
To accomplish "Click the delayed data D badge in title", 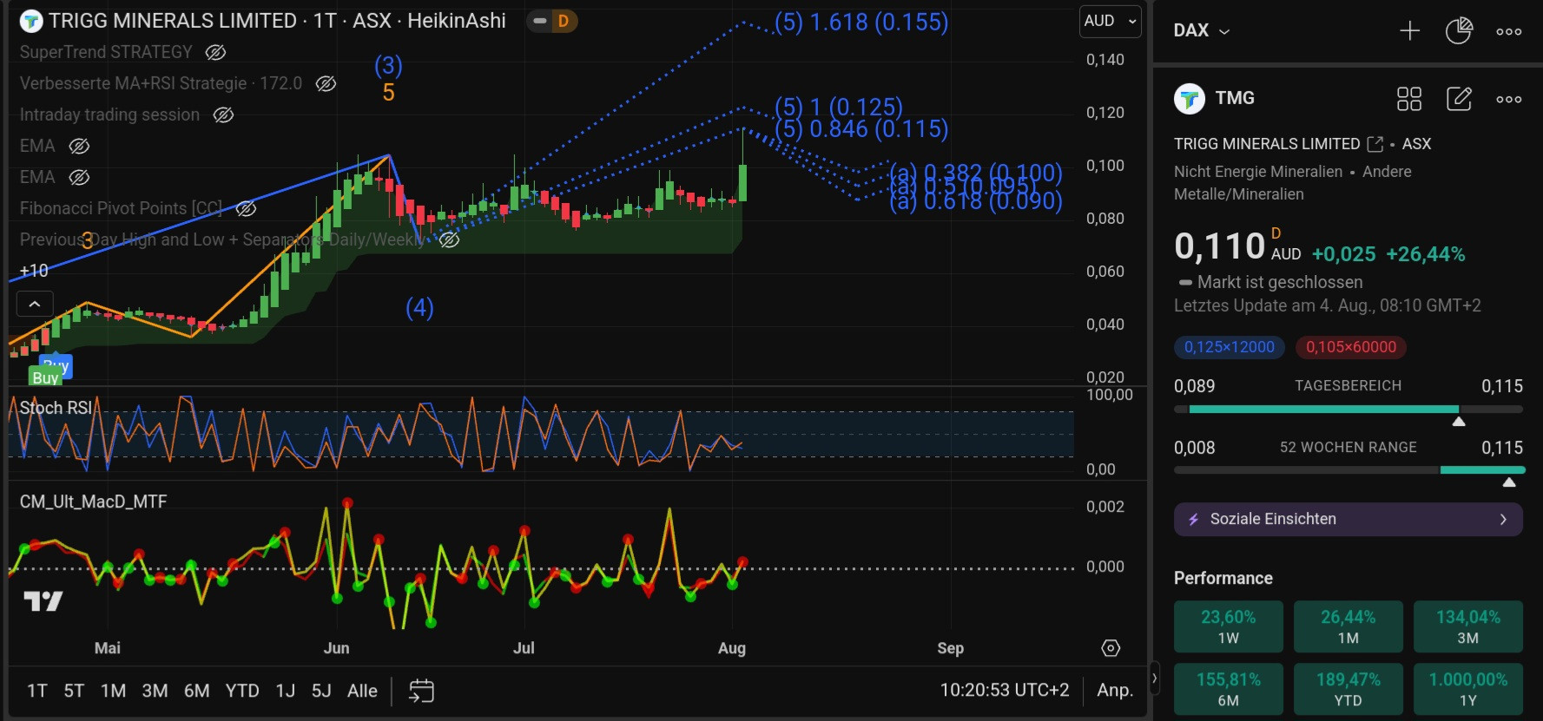I will [x=563, y=21].
